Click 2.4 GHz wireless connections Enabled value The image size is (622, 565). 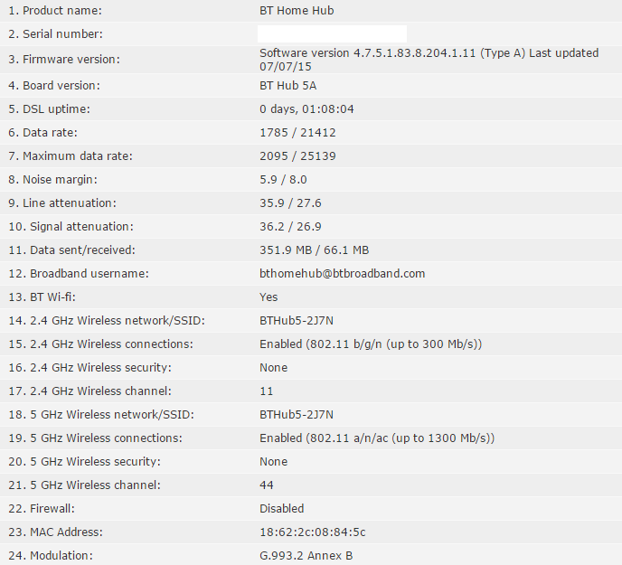click(x=371, y=344)
